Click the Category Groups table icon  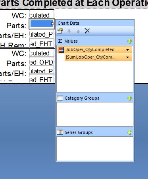pyautogui.click(x=60, y=98)
